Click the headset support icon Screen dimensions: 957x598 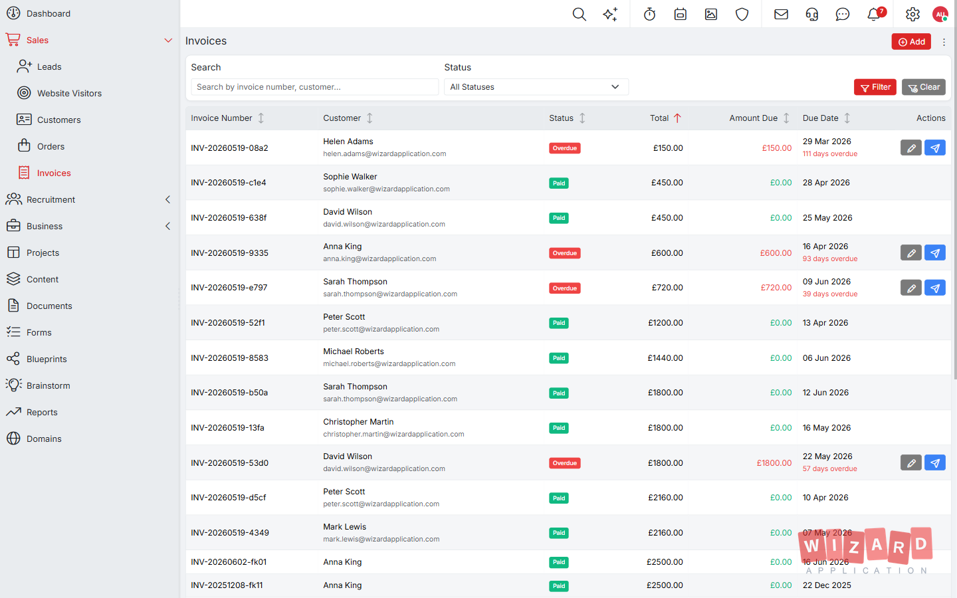coord(812,14)
